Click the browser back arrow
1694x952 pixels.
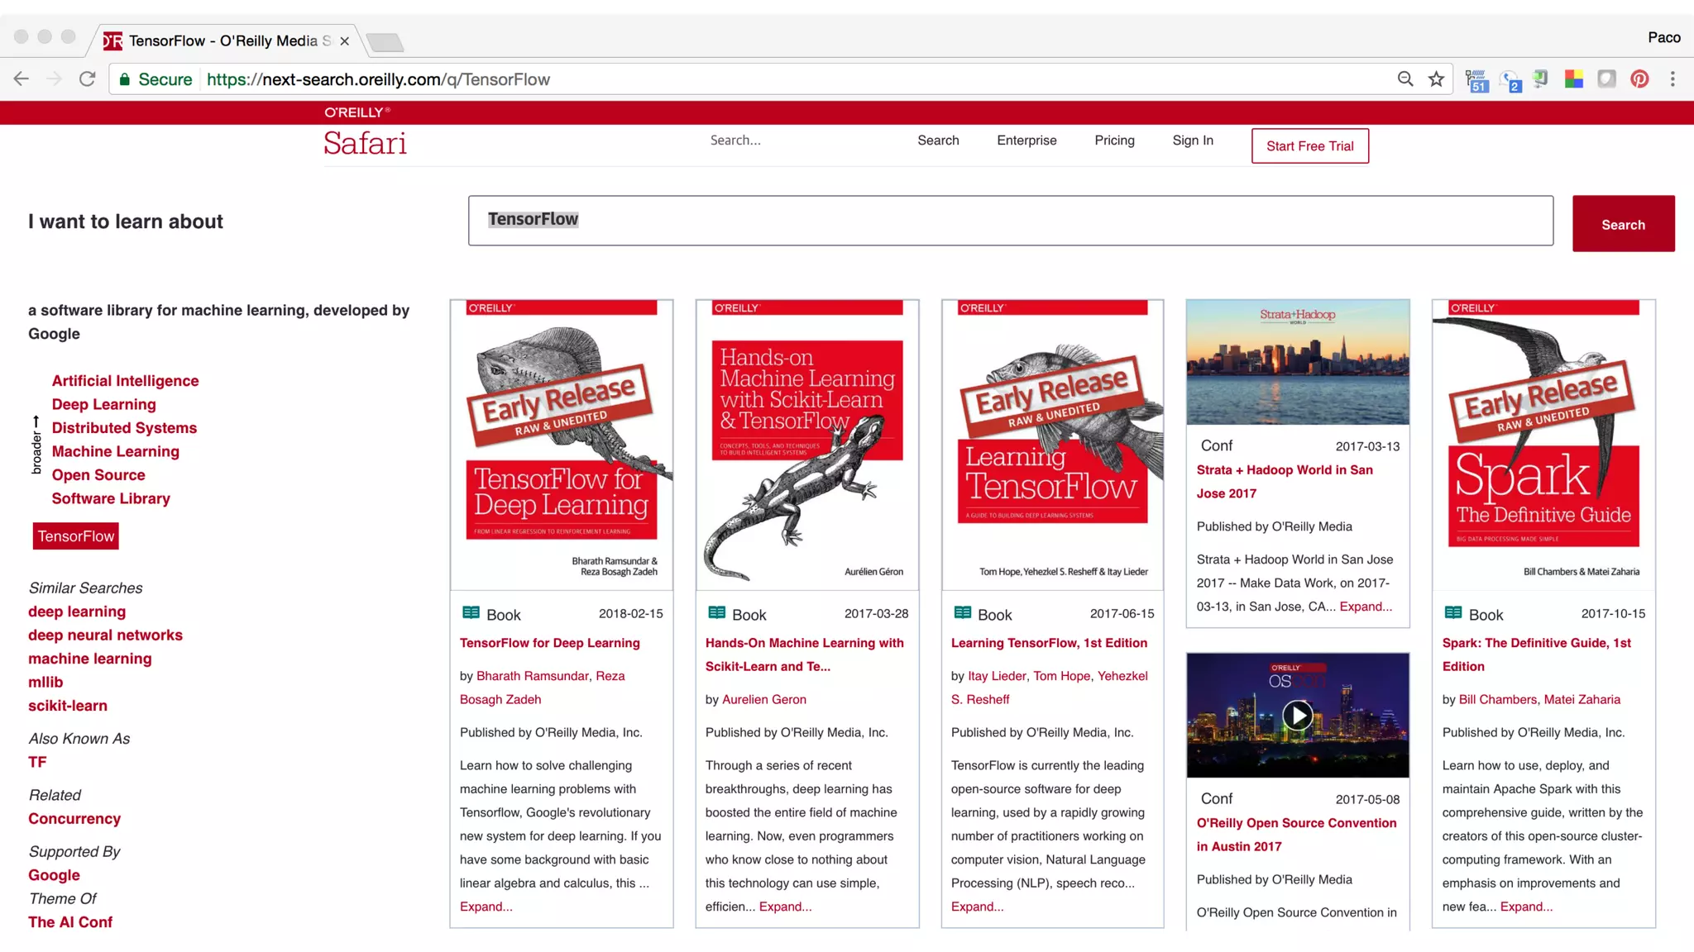(x=22, y=79)
